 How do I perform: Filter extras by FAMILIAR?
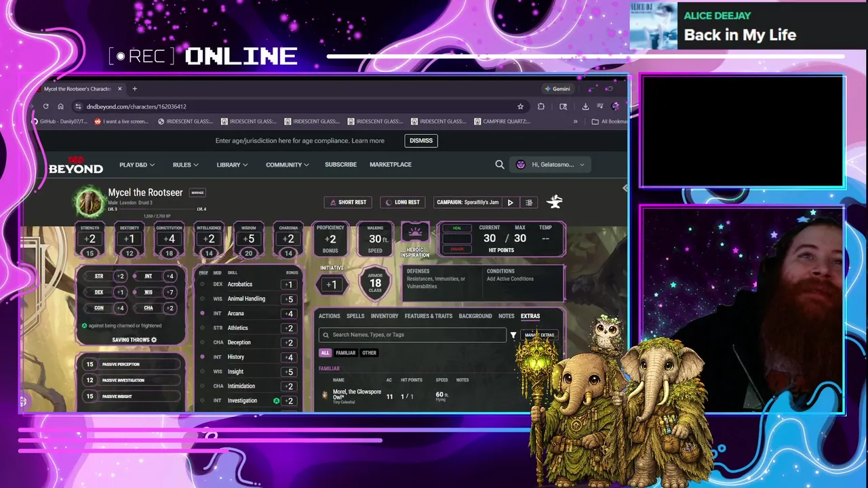click(x=345, y=352)
